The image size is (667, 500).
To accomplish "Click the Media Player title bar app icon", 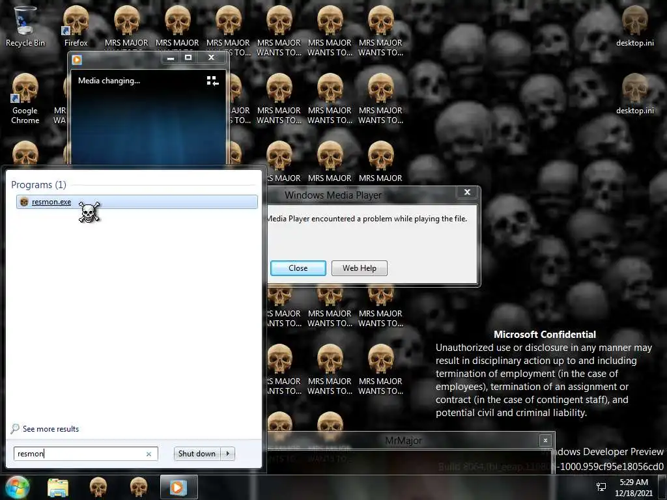I will (77, 59).
